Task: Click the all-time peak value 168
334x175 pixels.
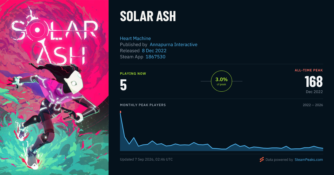Action: tap(314, 82)
